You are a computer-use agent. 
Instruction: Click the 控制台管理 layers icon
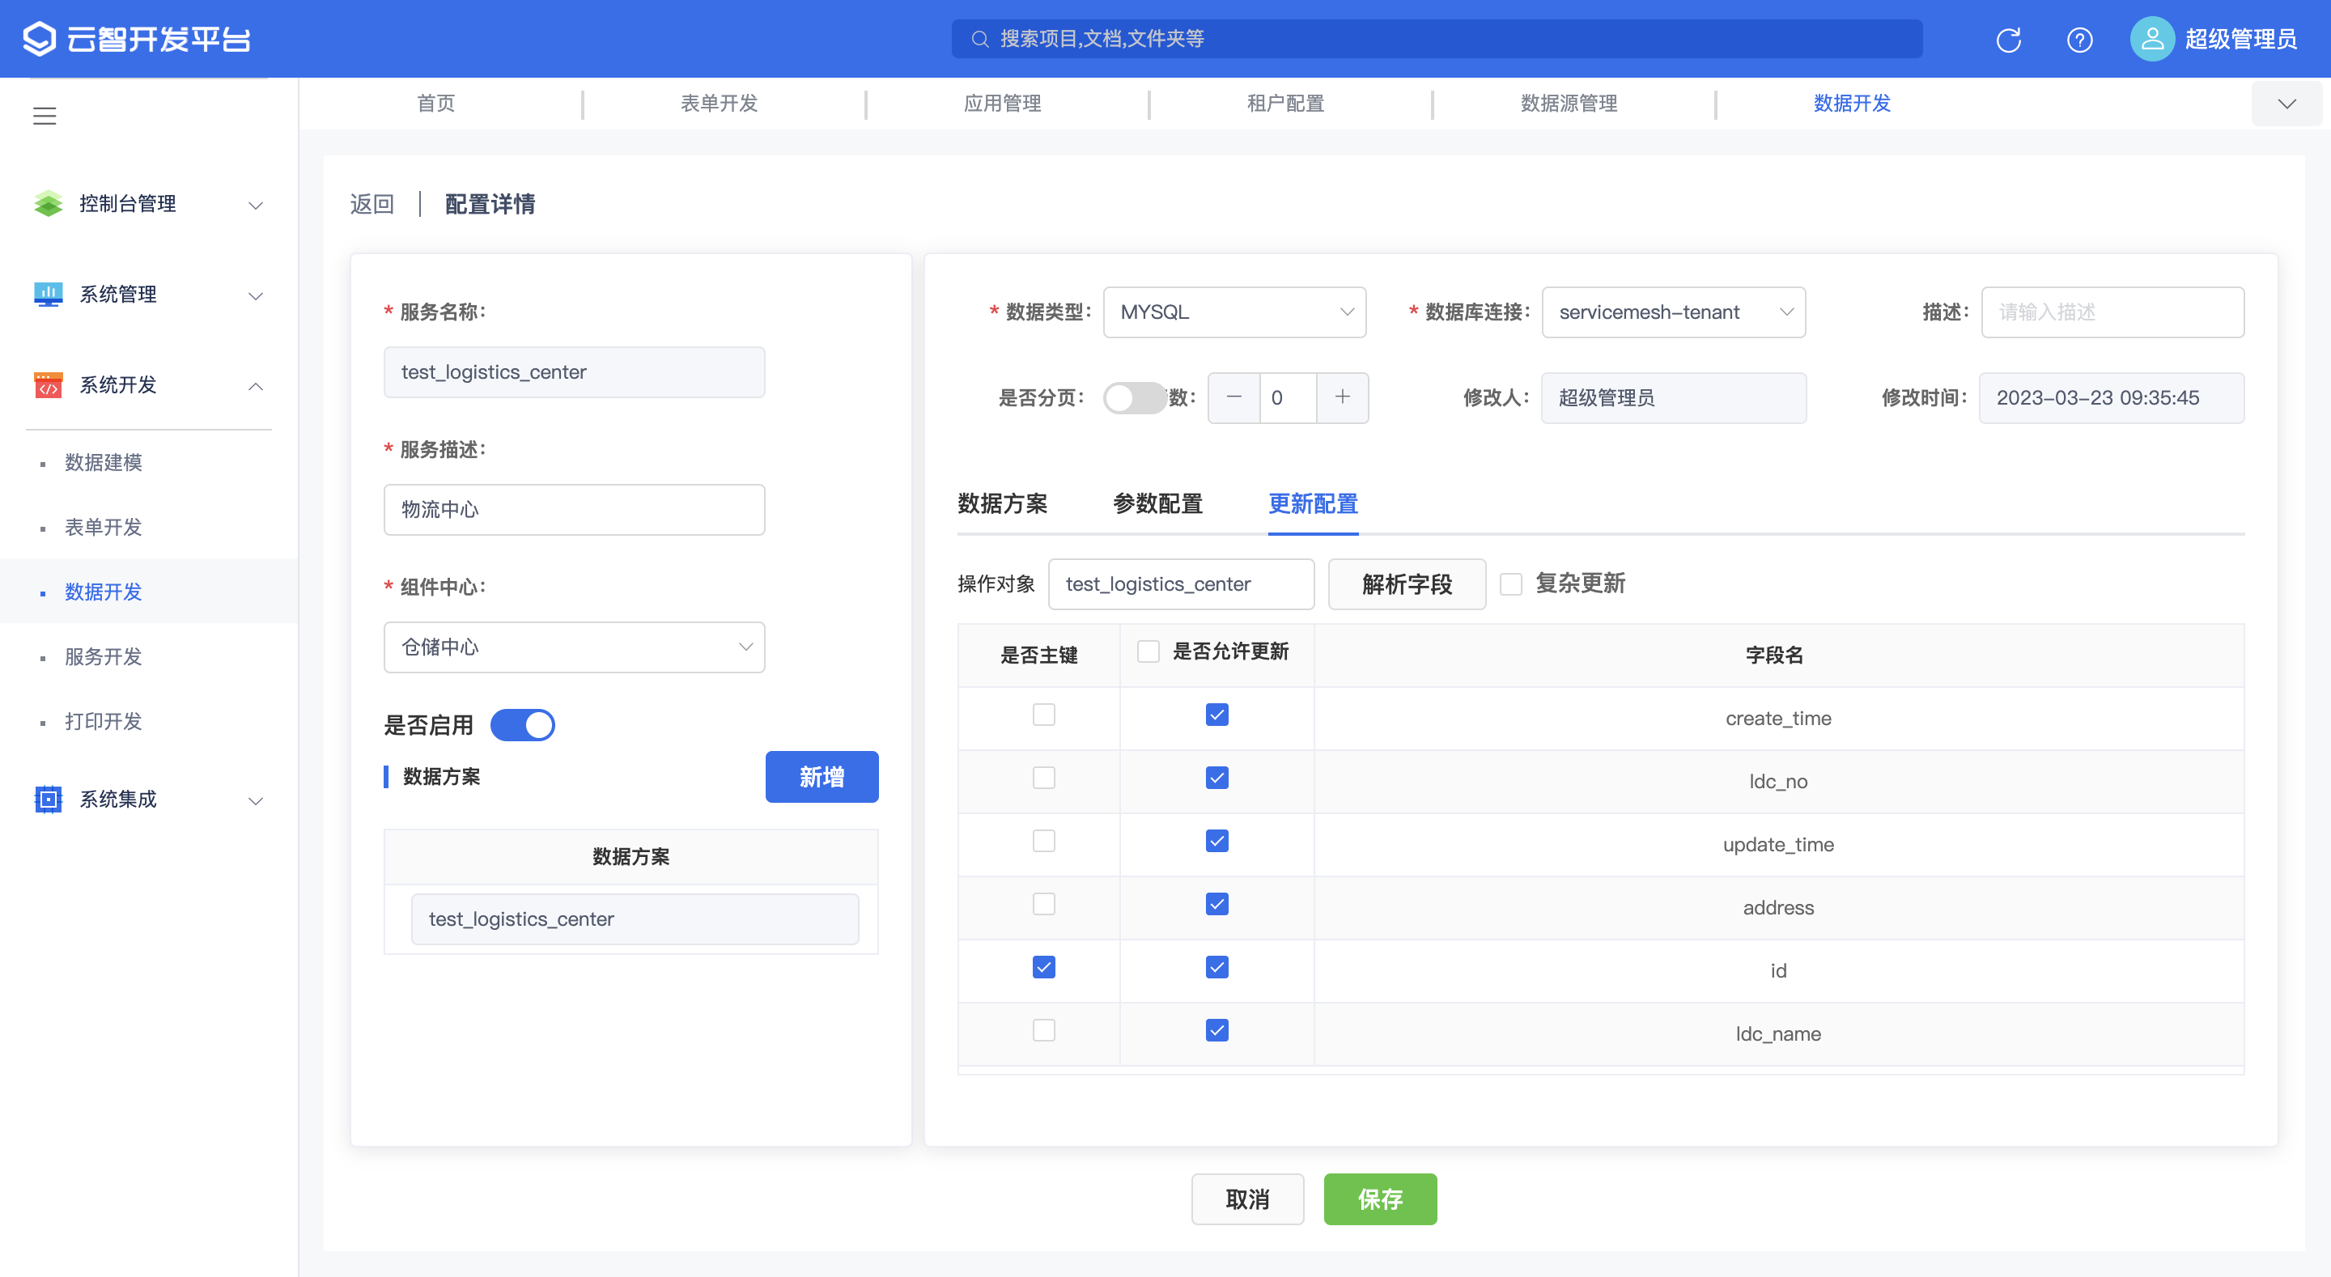48,204
